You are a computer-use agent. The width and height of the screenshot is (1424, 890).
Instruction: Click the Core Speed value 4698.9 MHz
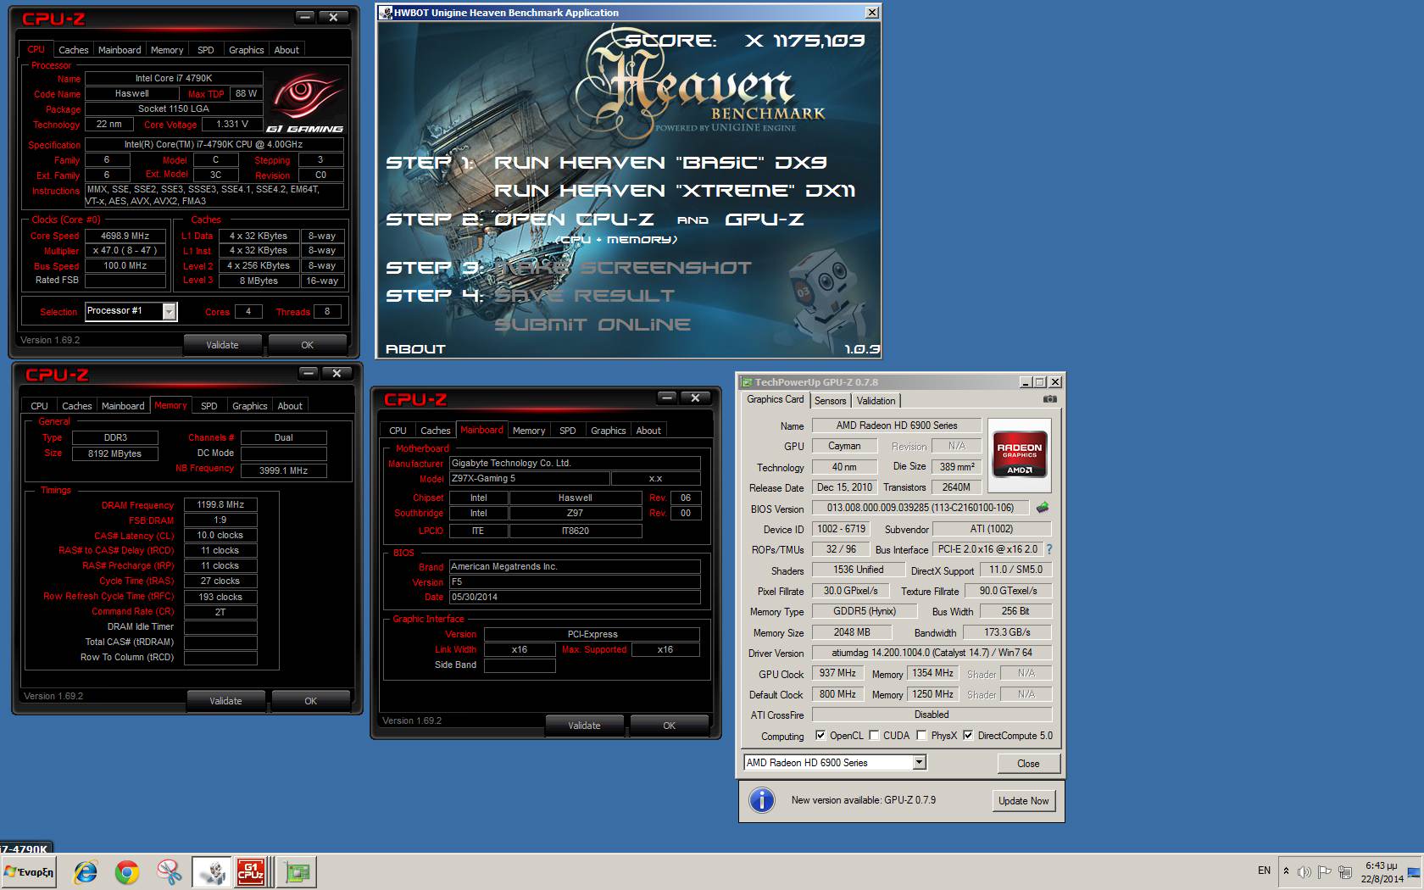point(125,236)
